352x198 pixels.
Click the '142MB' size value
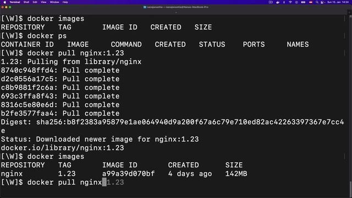click(x=236, y=174)
